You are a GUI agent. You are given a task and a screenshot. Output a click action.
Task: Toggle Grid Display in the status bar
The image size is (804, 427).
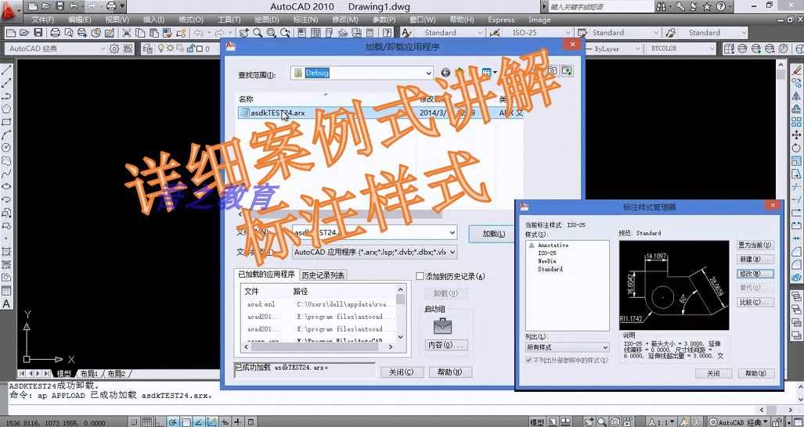(x=147, y=422)
